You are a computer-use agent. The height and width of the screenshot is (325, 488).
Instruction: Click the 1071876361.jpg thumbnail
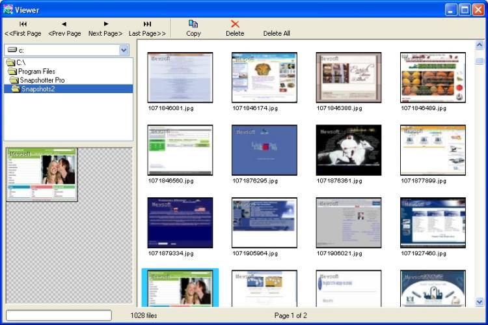click(x=348, y=150)
